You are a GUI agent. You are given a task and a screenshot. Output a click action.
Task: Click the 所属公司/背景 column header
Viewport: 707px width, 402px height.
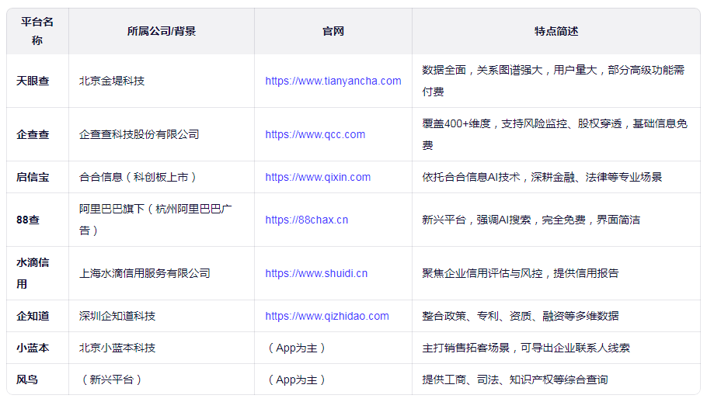tap(162, 31)
